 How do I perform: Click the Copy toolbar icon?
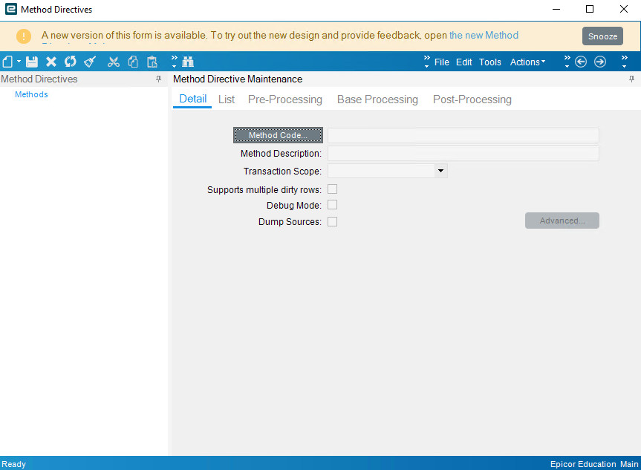tap(133, 62)
